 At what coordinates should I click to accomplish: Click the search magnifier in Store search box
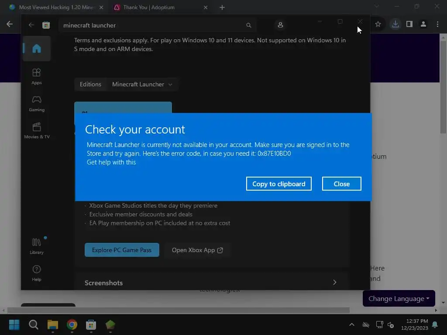248,25
